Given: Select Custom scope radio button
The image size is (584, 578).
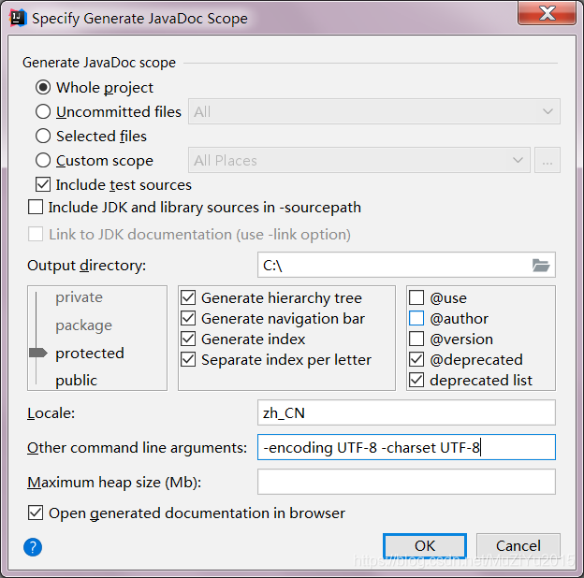Looking at the screenshot, I should pyautogui.click(x=43, y=161).
